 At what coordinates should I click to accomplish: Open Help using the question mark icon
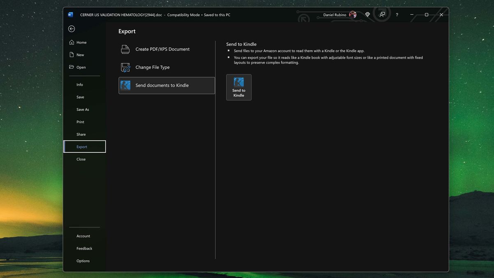click(396, 14)
